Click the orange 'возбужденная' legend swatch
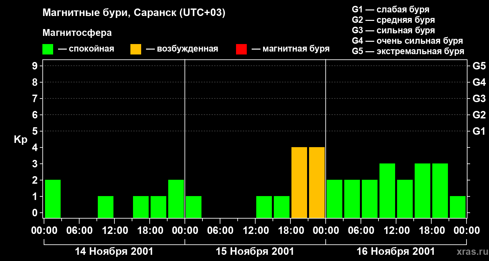 [x=136, y=49]
